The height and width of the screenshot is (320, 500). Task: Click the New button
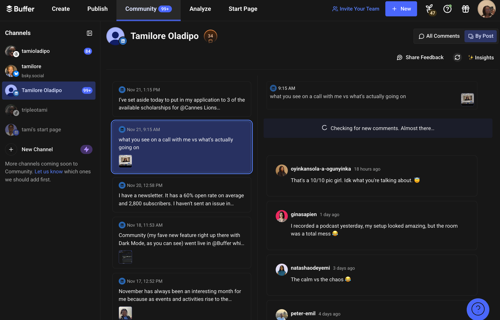point(401,9)
